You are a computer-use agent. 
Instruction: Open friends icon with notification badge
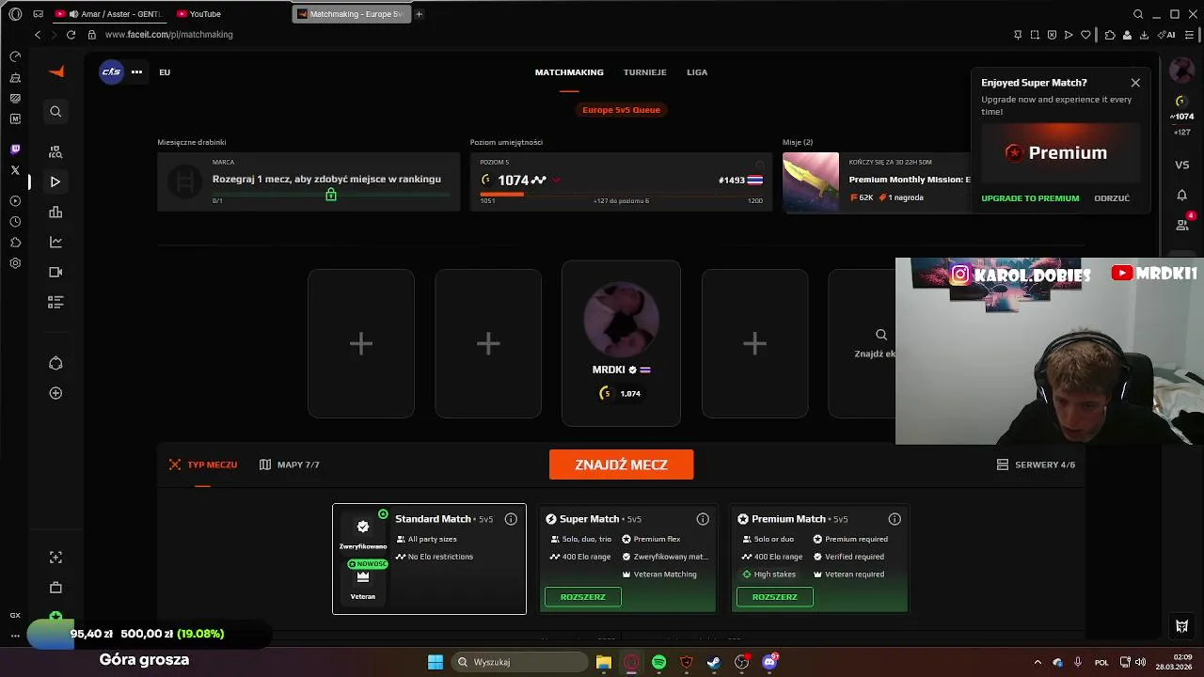[x=1182, y=224]
